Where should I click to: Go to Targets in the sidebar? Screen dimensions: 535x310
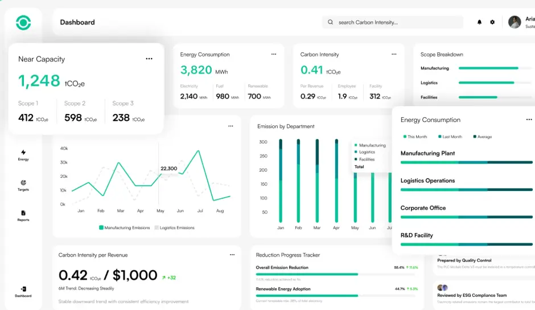(x=23, y=185)
